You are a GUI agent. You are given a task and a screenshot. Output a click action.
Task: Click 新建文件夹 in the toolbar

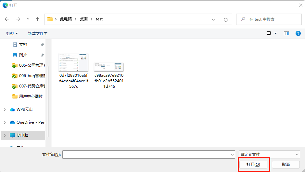click(38, 34)
